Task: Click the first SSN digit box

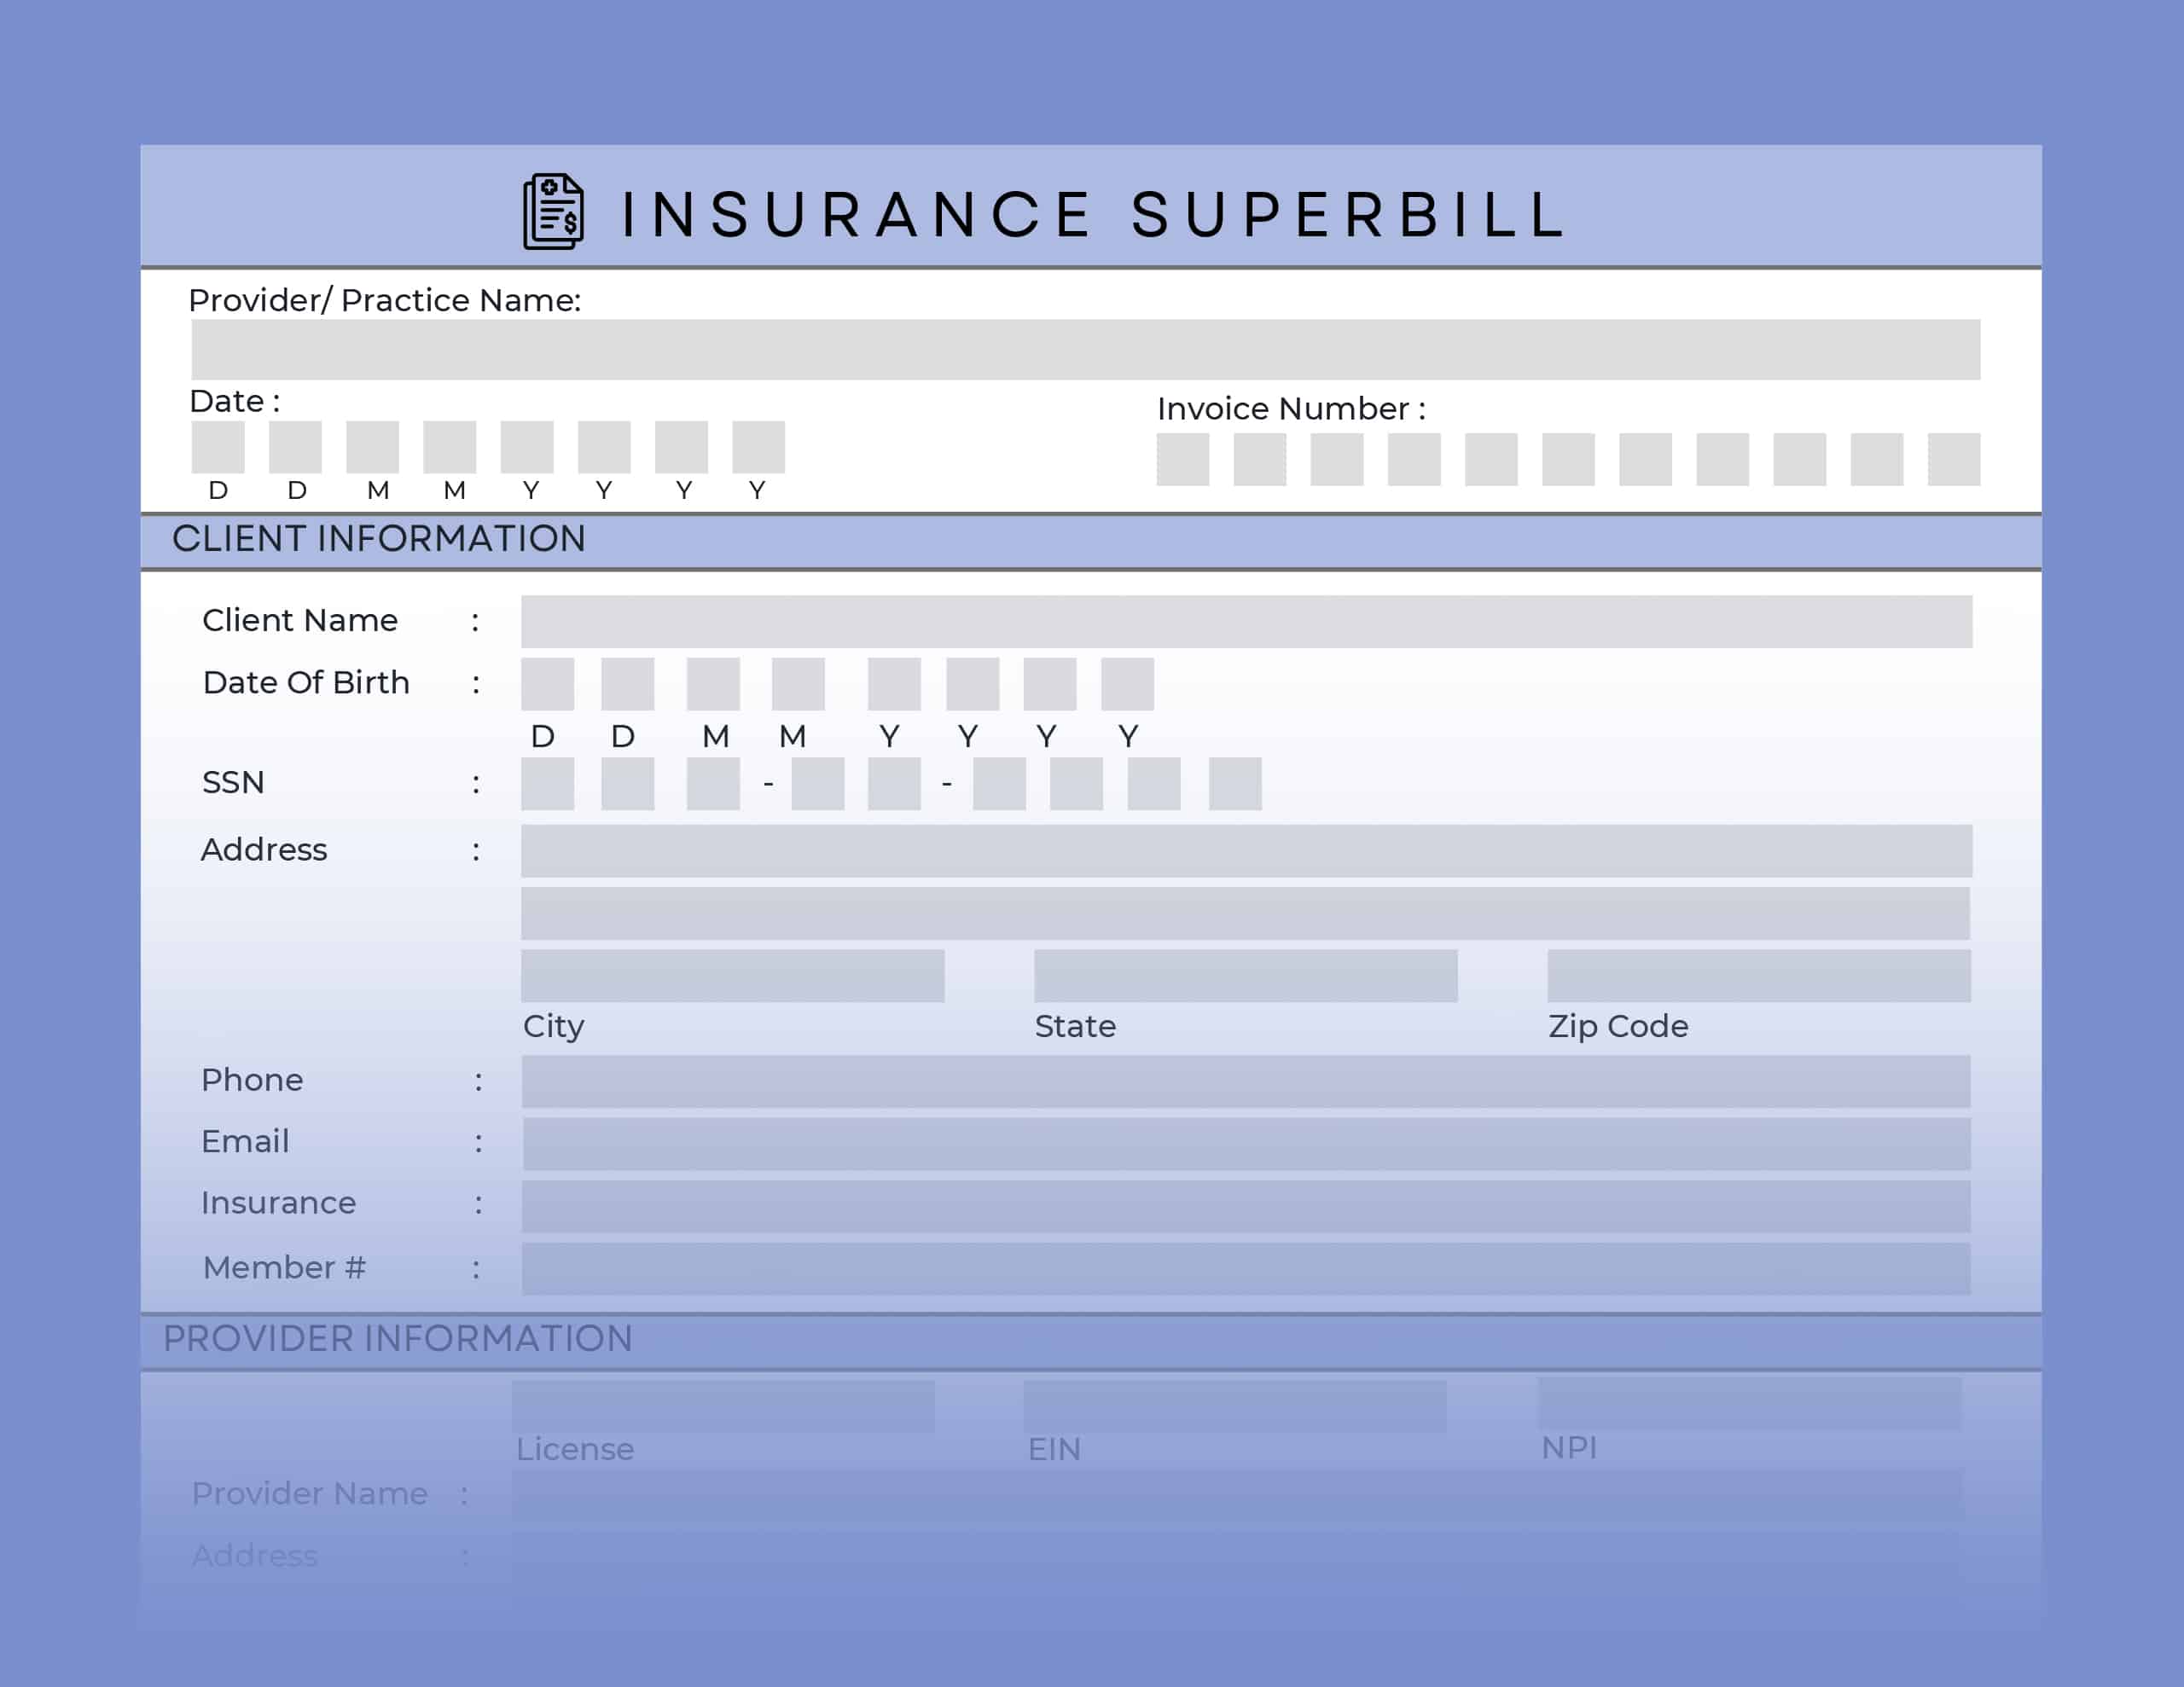Action: [x=547, y=783]
